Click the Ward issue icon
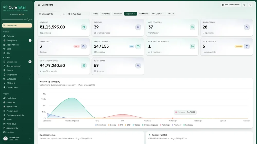 pyautogui.click(x=4, y=124)
